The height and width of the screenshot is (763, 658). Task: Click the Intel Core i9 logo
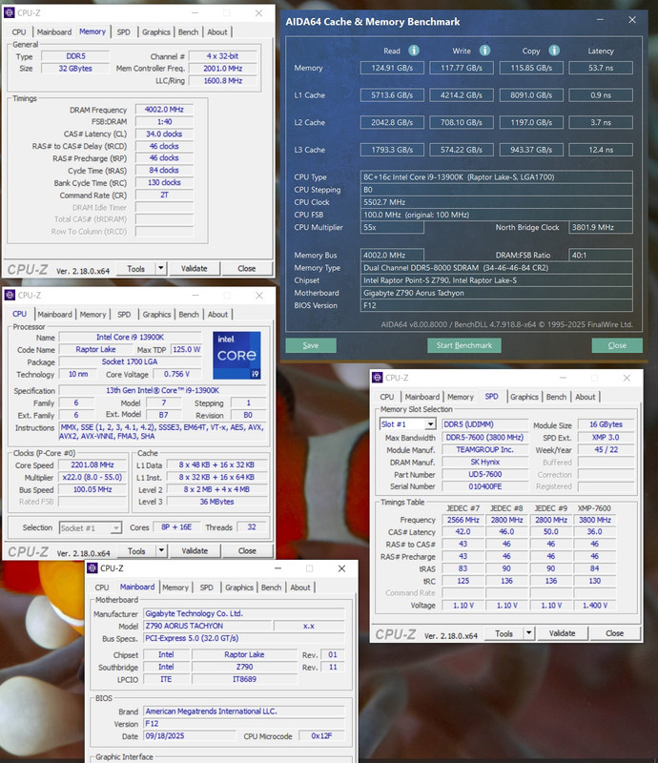(236, 355)
